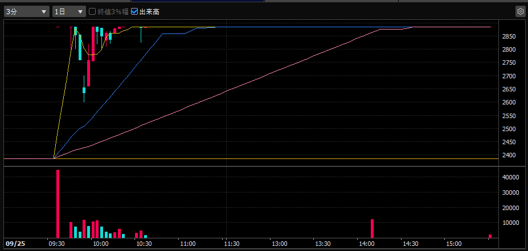The height and width of the screenshot is (251, 528).
Task: Click the small volume bar at the far right
Action: click(x=490, y=236)
